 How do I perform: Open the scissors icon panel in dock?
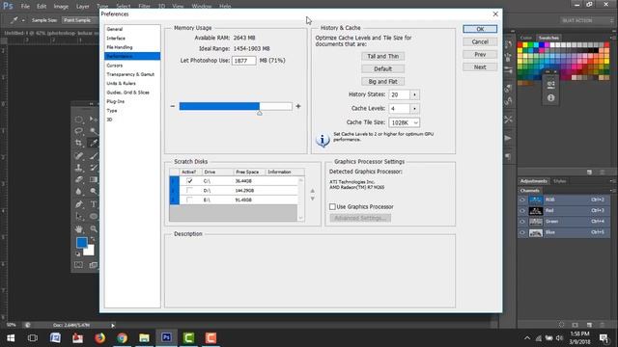tap(508, 120)
